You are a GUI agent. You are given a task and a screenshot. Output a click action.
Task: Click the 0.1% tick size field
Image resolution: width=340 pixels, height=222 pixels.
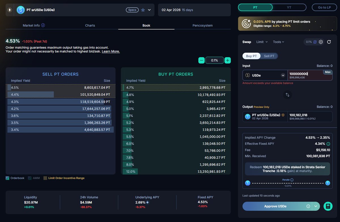pyautogui.click(x=214, y=60)
